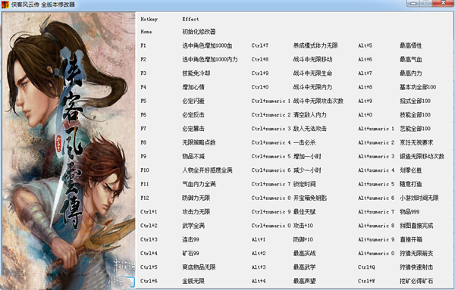Select the "最高内力" entry
Screen dimensions: 455x290
pyautogui.click(x=411, y=73)
